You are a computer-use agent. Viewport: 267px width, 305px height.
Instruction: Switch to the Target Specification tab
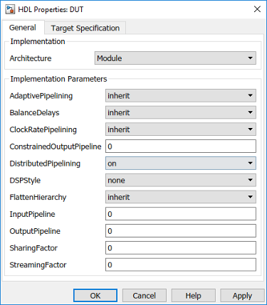point(85,28)
